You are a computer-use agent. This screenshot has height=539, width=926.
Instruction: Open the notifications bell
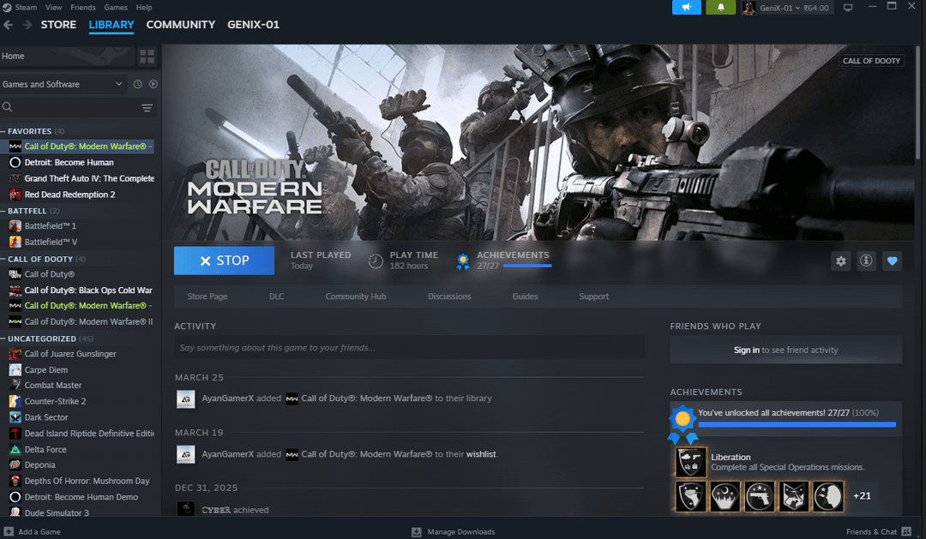coord(720,8)
